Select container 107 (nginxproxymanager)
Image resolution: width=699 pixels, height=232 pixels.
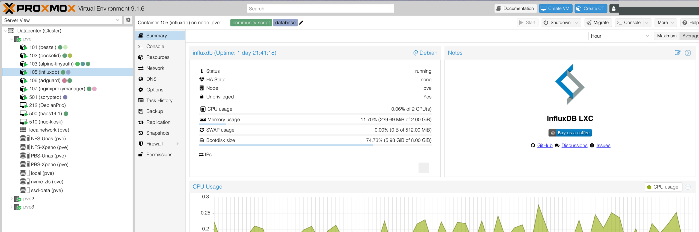point(57,89)
